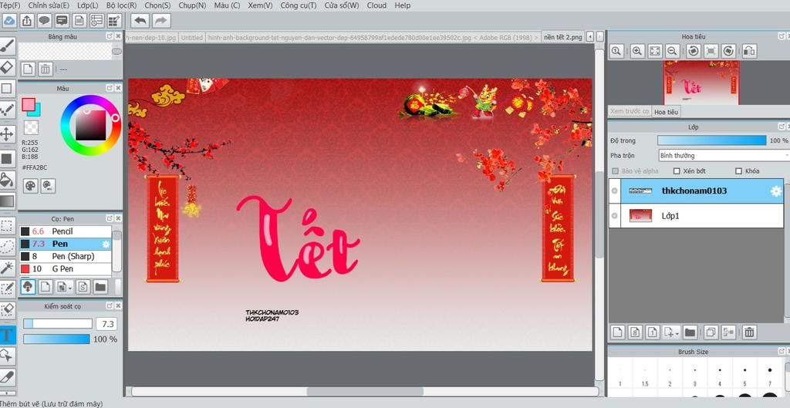
Task: Click the cyan background color swatch
Action: [36, 111]
